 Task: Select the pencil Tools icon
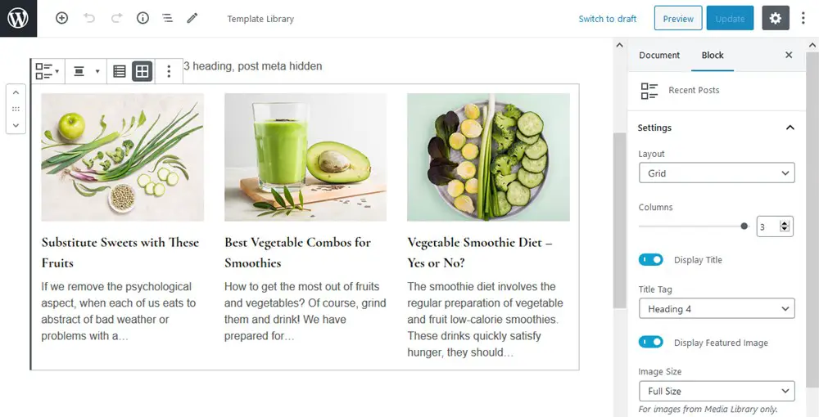pos(192,18)
